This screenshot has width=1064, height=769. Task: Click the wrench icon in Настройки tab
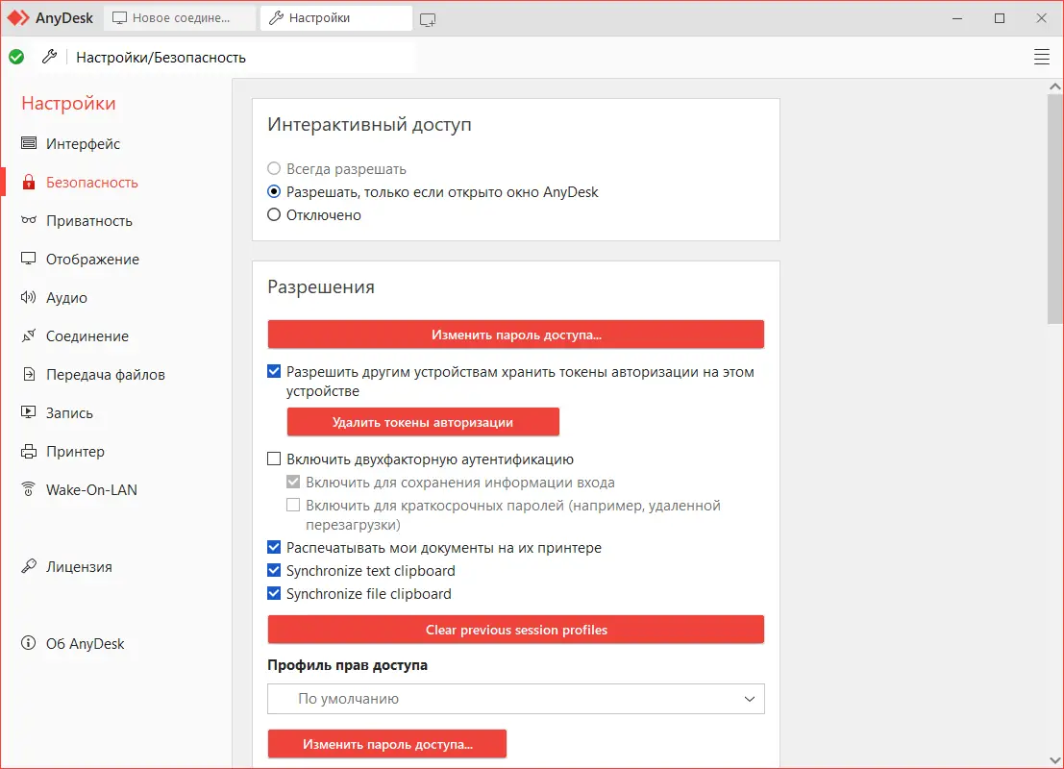coord(276,18)
